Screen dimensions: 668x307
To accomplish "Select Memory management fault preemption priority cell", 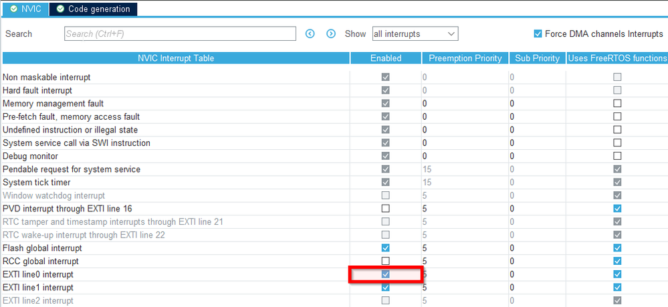I will click(x=465, y=104).
